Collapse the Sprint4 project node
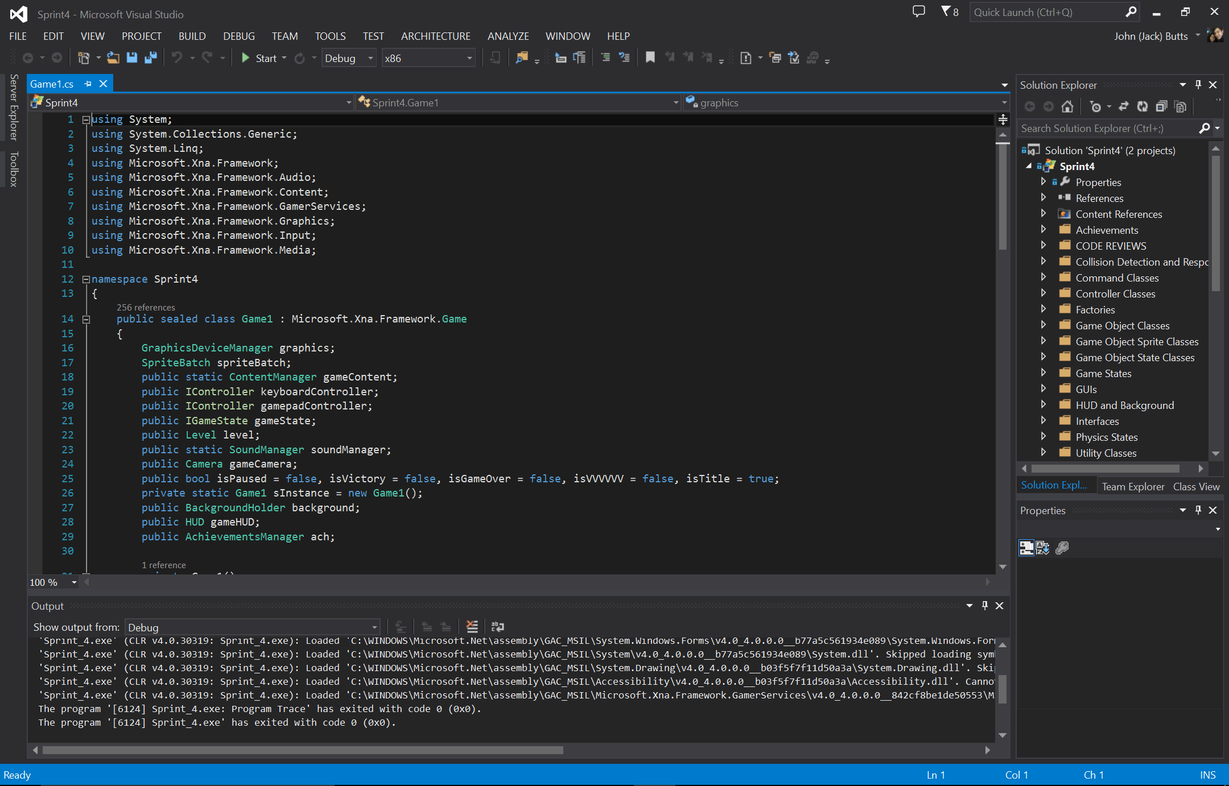 pyautogui.click(x=1029, y=166)
